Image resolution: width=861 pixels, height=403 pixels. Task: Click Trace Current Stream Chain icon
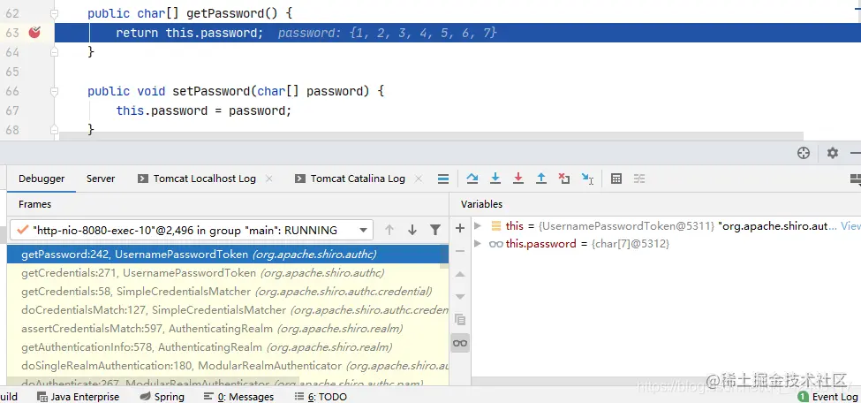(x=639, y=179)
